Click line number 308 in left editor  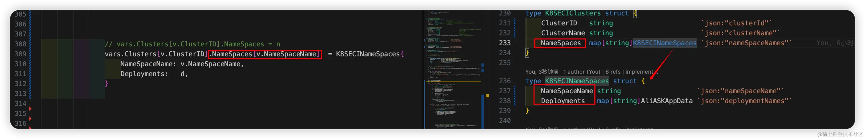point(20,44)
